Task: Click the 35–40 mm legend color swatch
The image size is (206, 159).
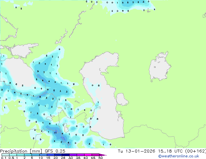Action: click(x=80, y=155)
